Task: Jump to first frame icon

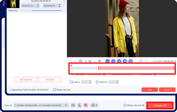Action: (x=71, y=61)
